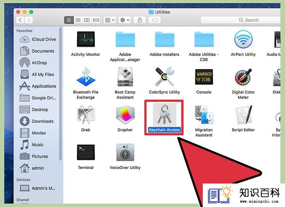The height and width of the screenshot is (207, 285).
Task: Switch to column view
Action: coord(87,20)
